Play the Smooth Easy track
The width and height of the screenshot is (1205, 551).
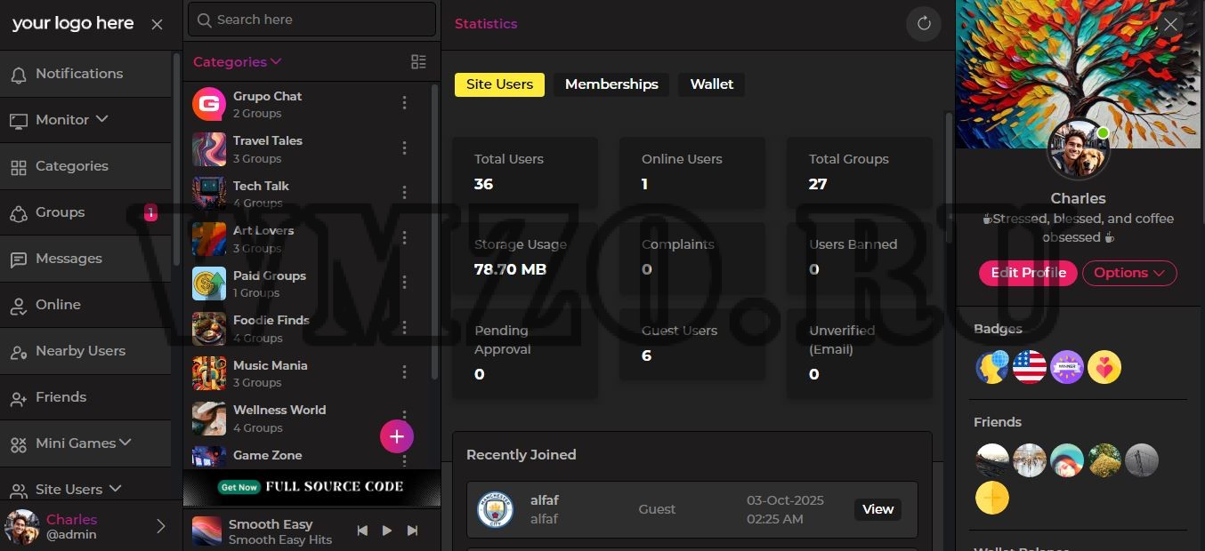coord(387,531)
